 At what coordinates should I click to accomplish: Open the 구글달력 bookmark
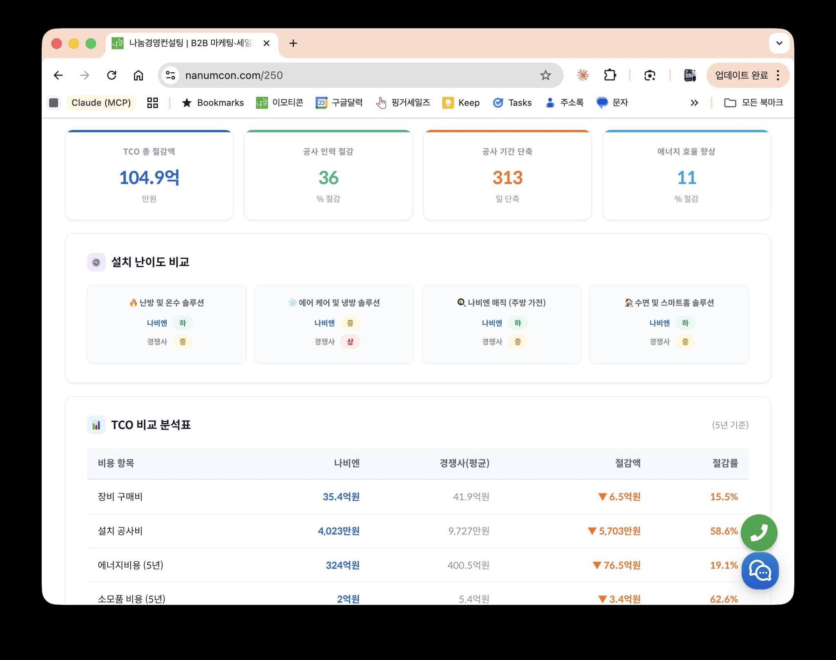[x=339, y=103]
